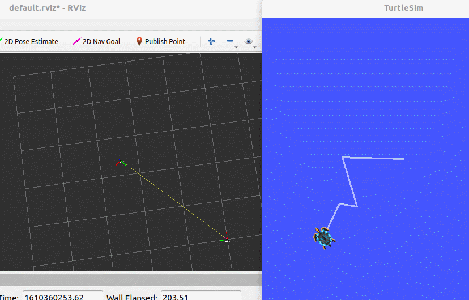The width and height of the screenshot is (469, 300).
Task: Activate the Publish Point tool
Action: pyautogui.click(x=160, y=41)
